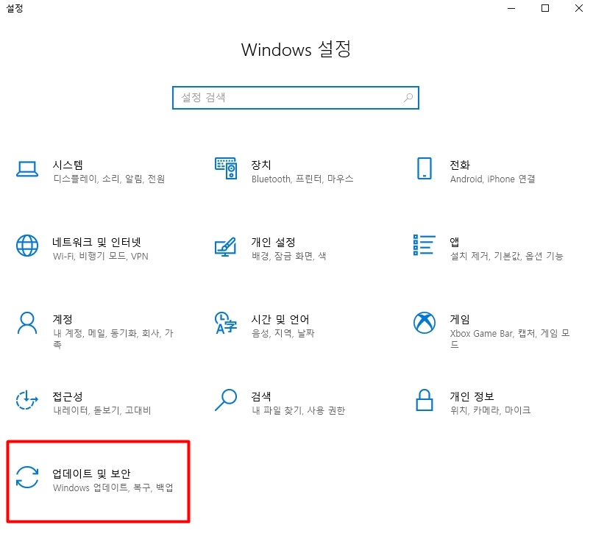
Task: Open the 개인 정보 title
Action: click(472, 396)
